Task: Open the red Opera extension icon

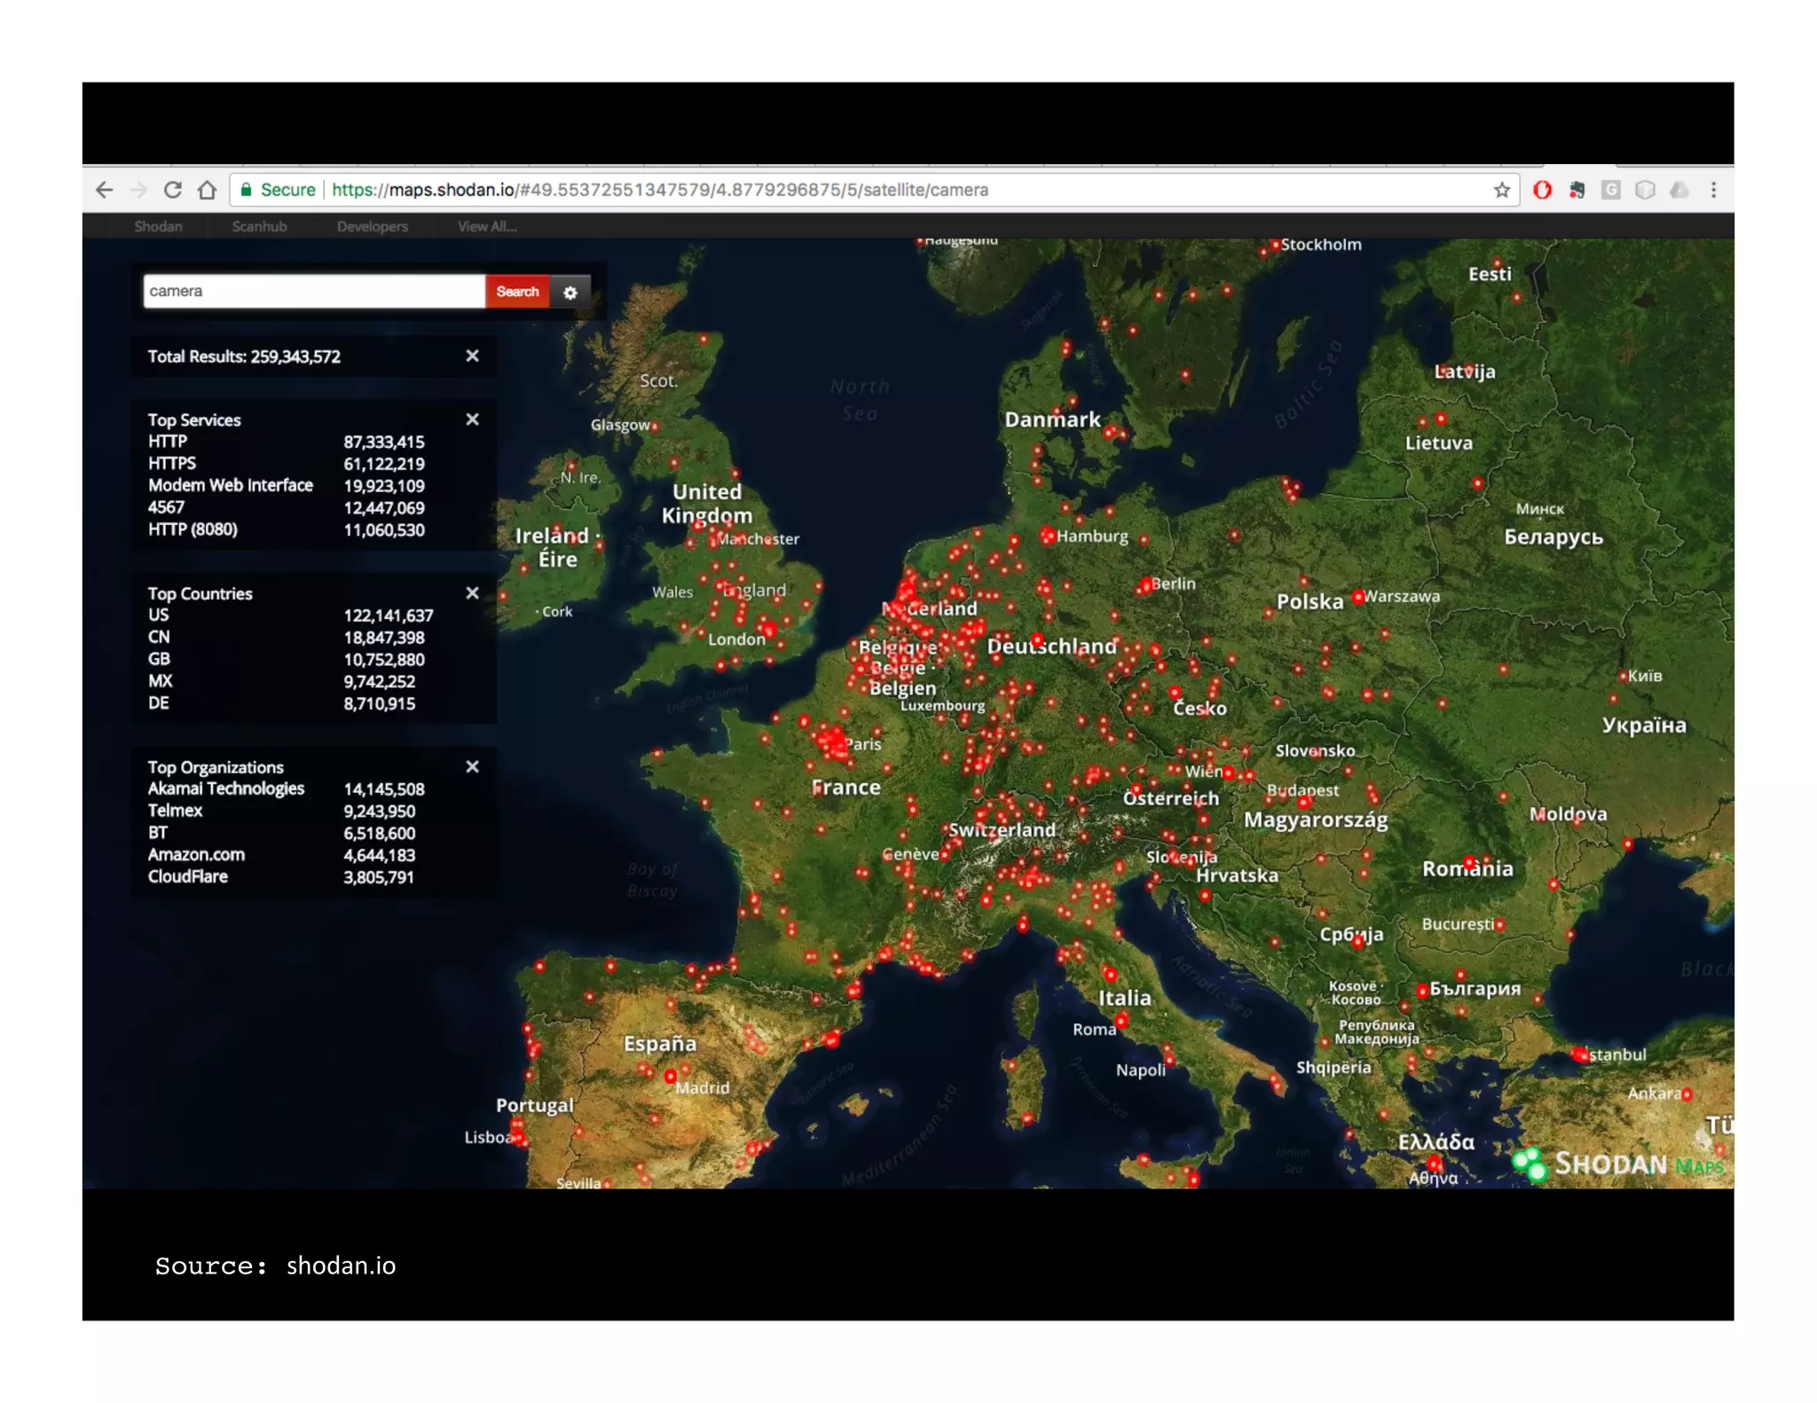Action: pos(1543,190)
